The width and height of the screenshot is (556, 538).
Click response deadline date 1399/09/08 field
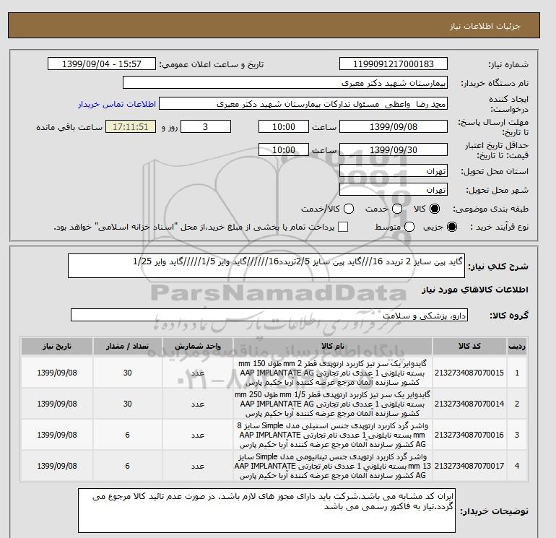tap(394, 126)
